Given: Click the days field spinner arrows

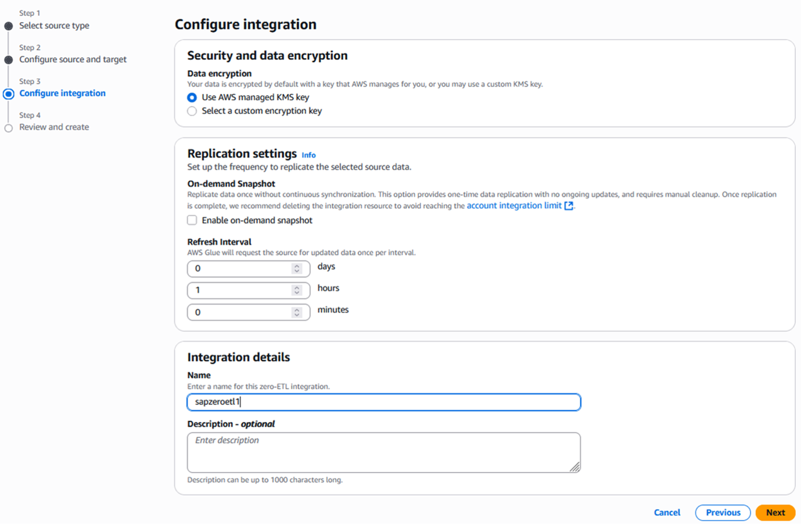Looking at the screenshot, I should [297, 269].
